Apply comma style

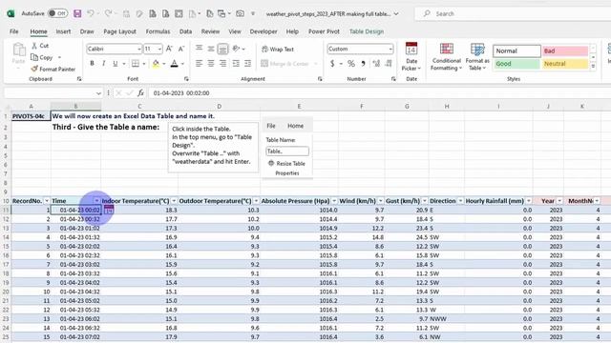pos(363,64)
